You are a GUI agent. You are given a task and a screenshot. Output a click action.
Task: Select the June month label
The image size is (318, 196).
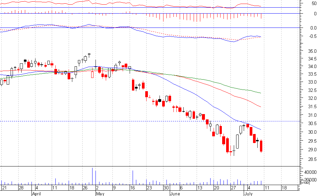coord(175,194)
